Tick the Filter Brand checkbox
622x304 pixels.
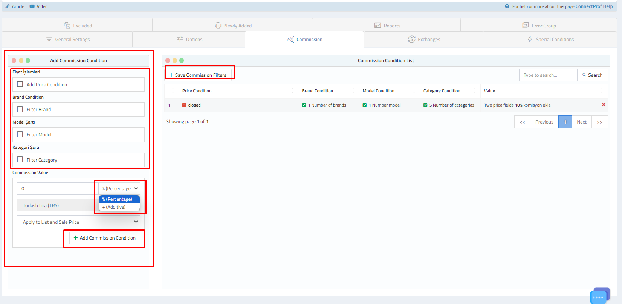(x=20, y=109)
